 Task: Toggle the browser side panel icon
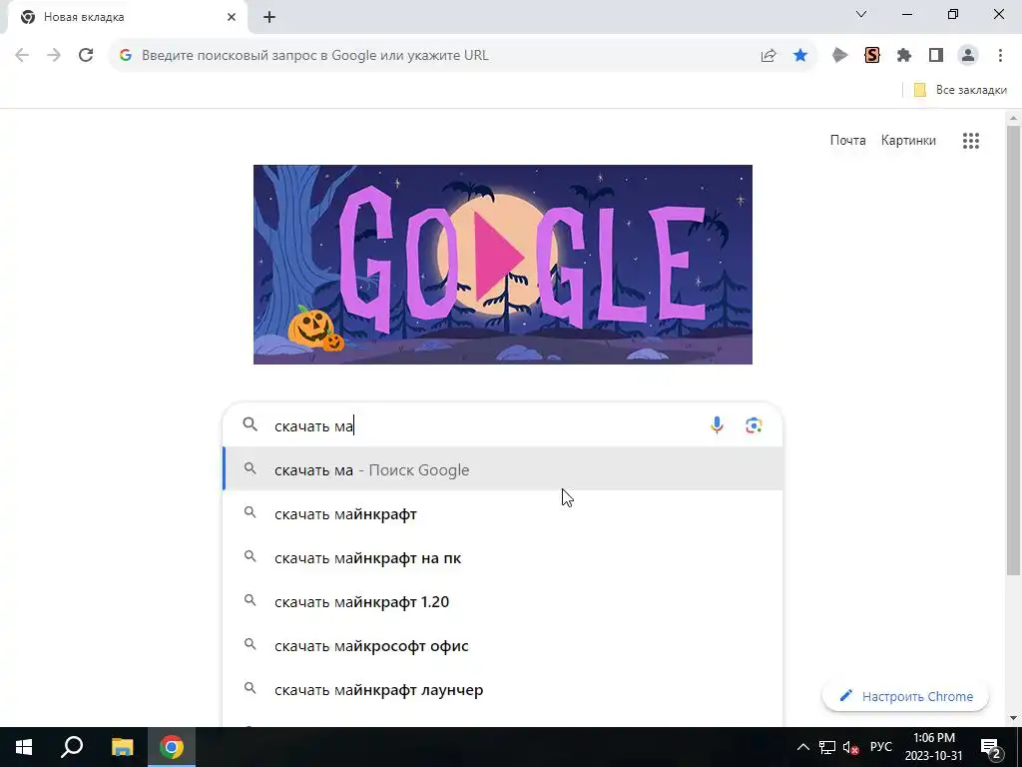(936, 56)
